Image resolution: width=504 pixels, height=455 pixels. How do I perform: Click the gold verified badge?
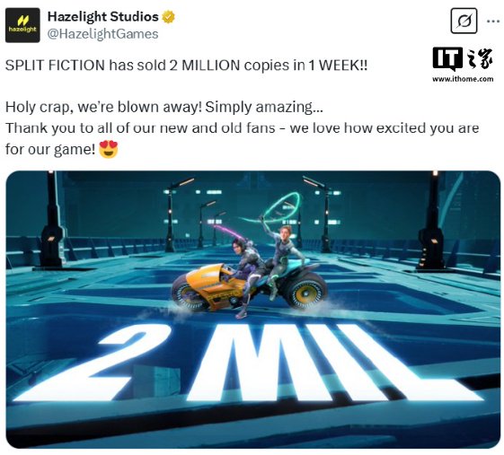[x=168, y=17]
